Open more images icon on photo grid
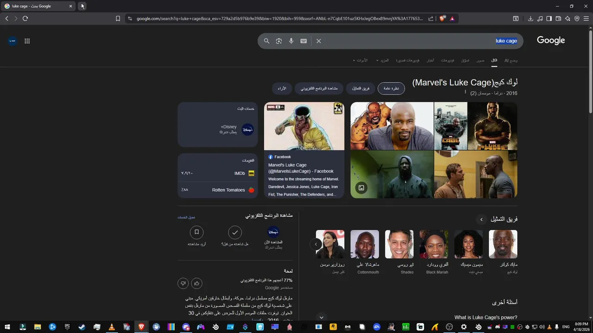 pos(361,188)
